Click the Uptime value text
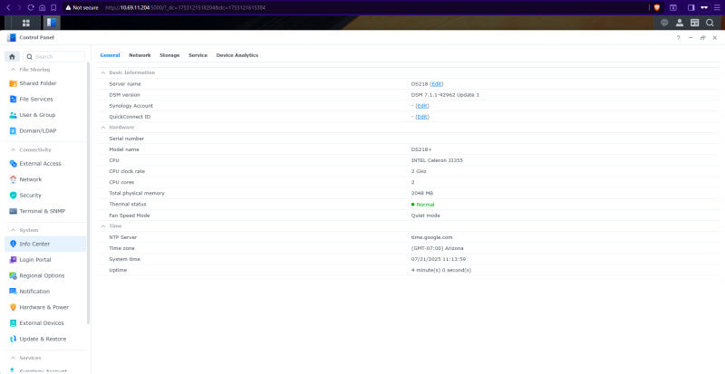 pos(441,270)
